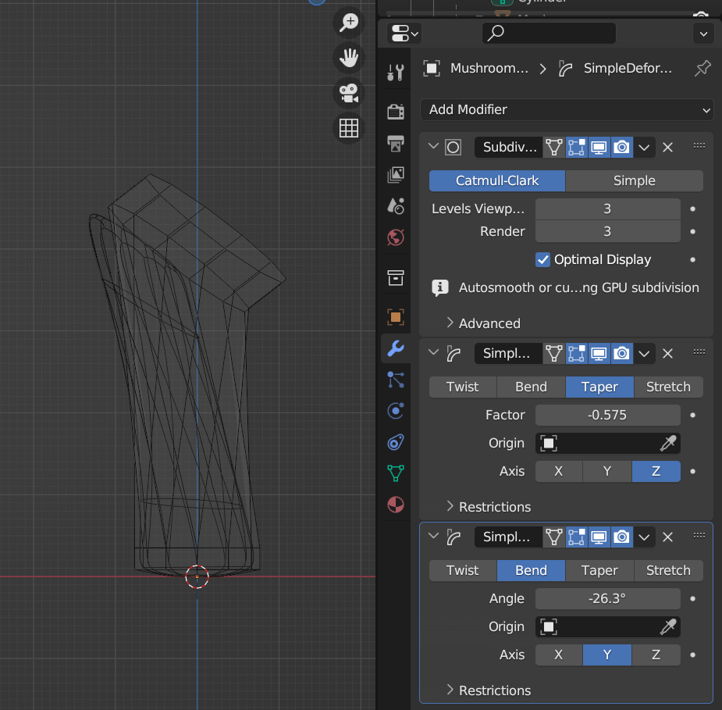This screenshot has width=722, height=710.
Task: Collapse the Taper SimpleDeform modifier panel
Action: [x=433, y=352]
